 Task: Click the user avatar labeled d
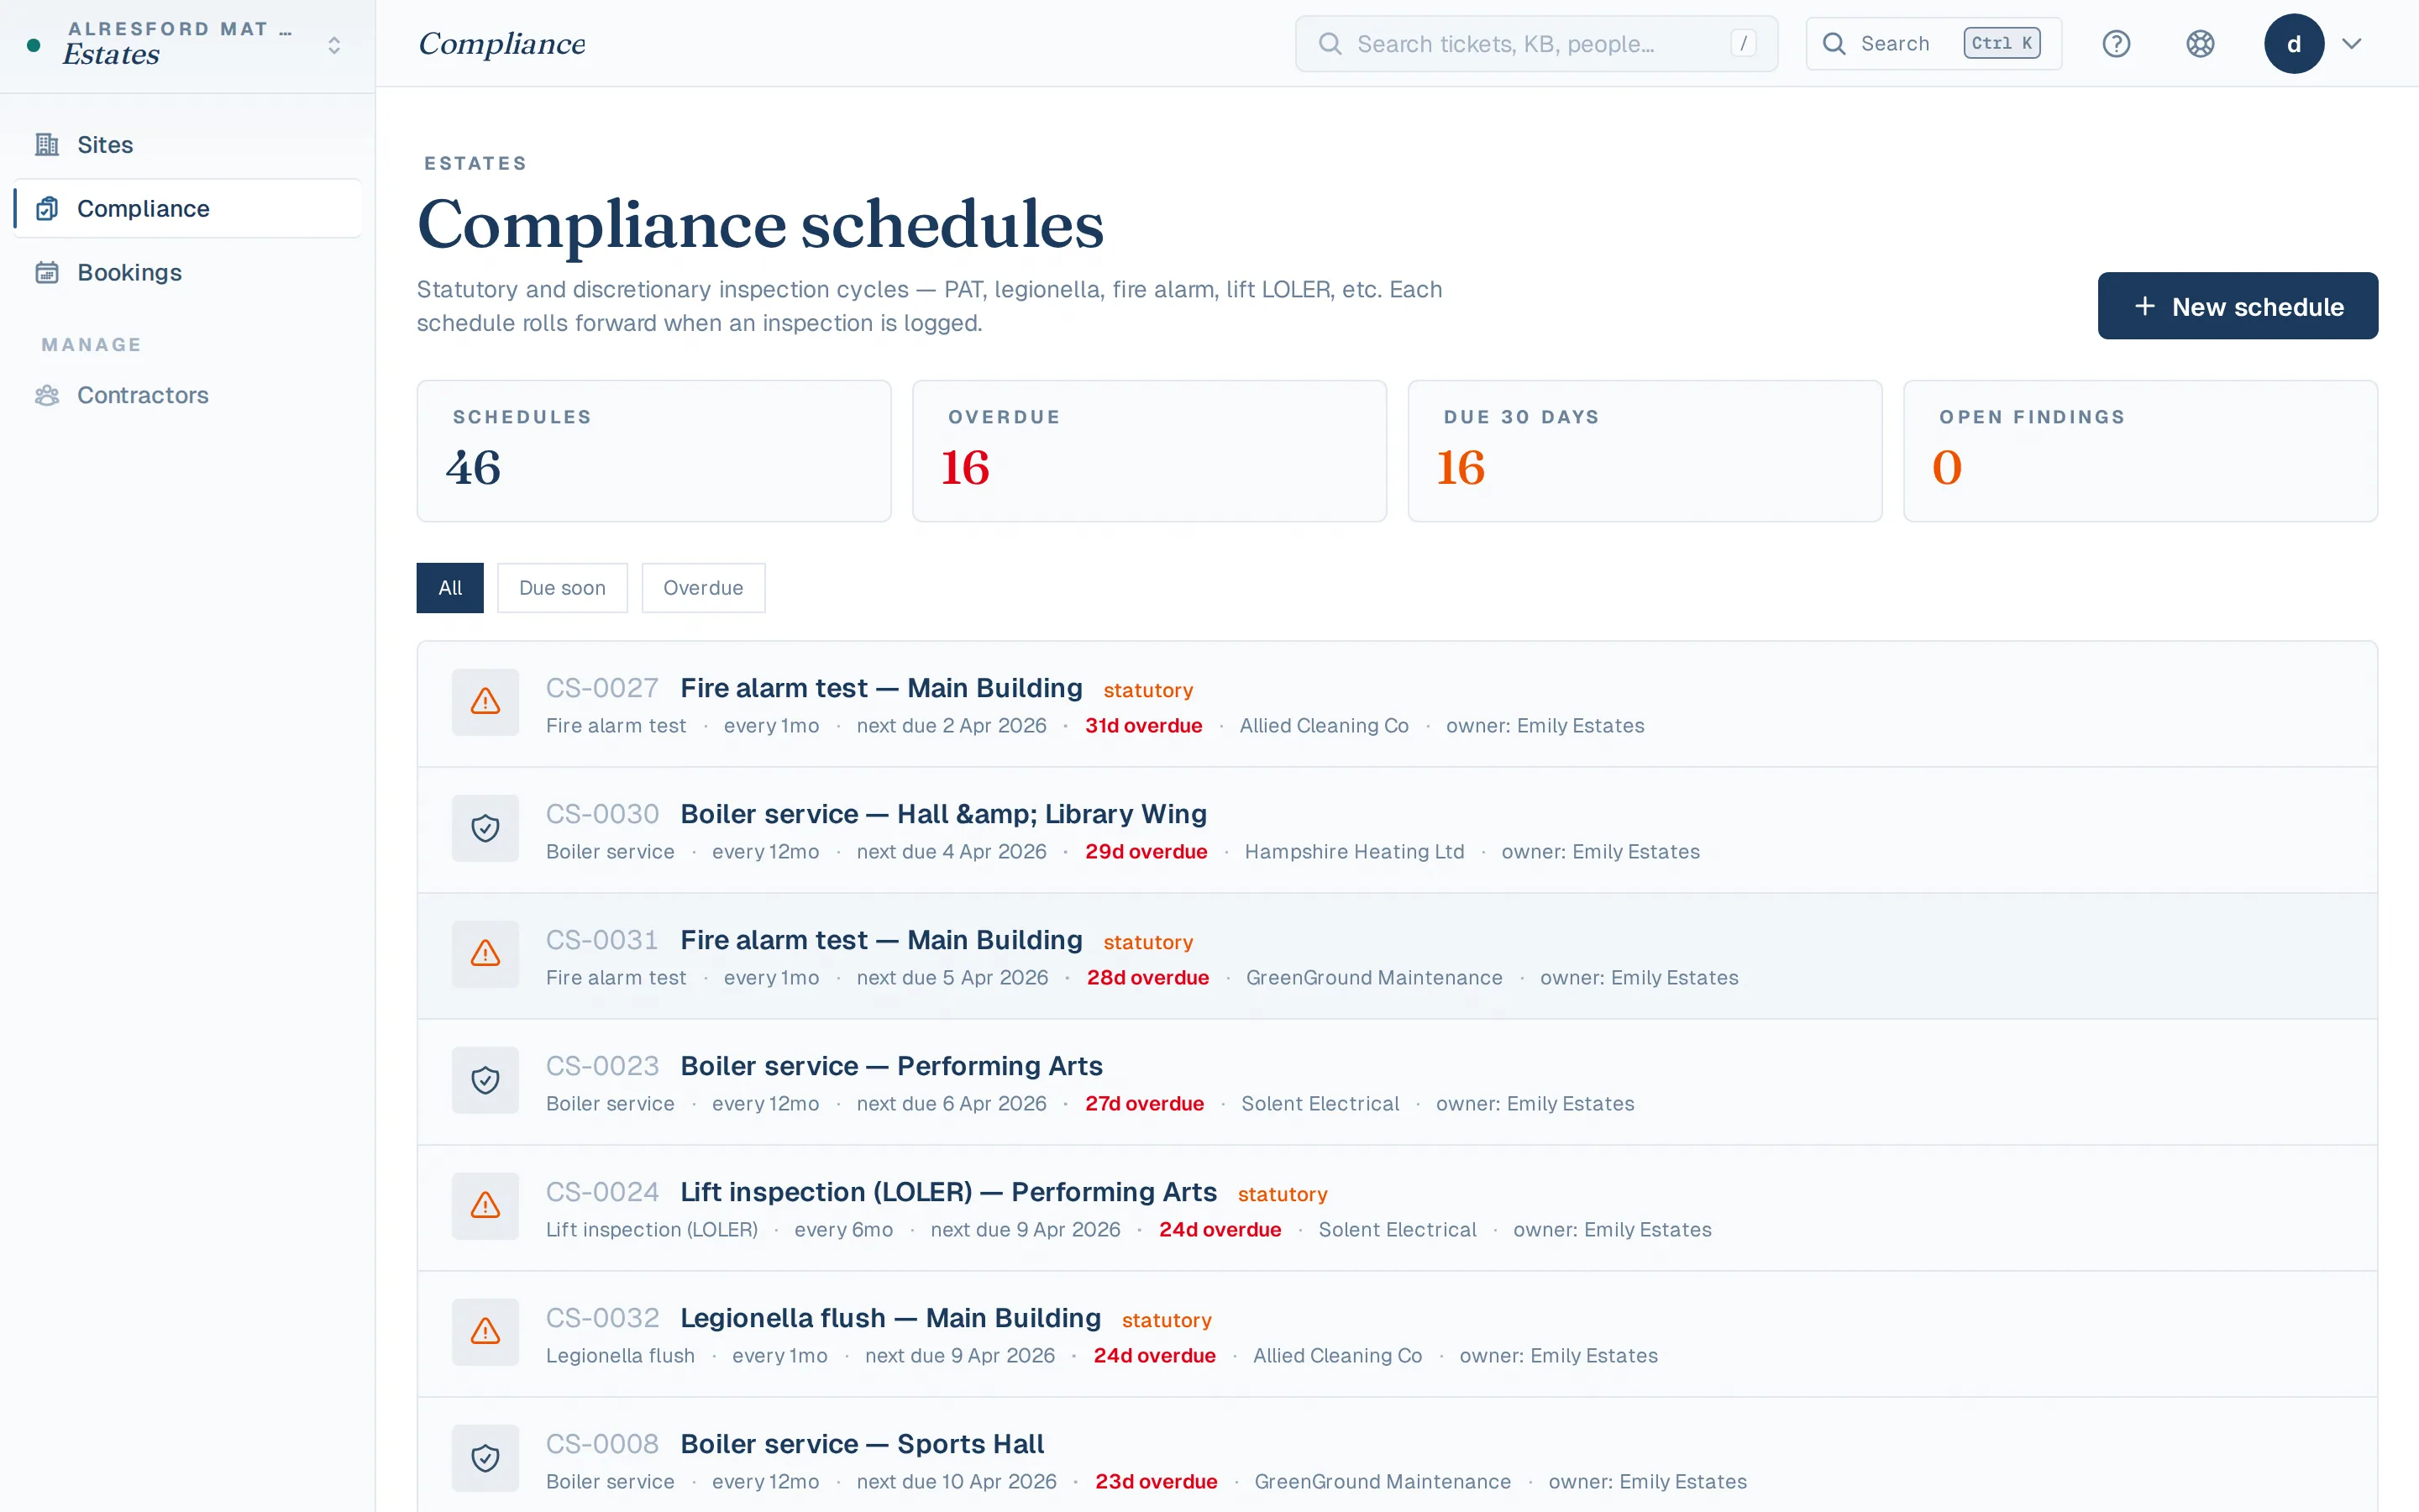(x=2294, y=44)
